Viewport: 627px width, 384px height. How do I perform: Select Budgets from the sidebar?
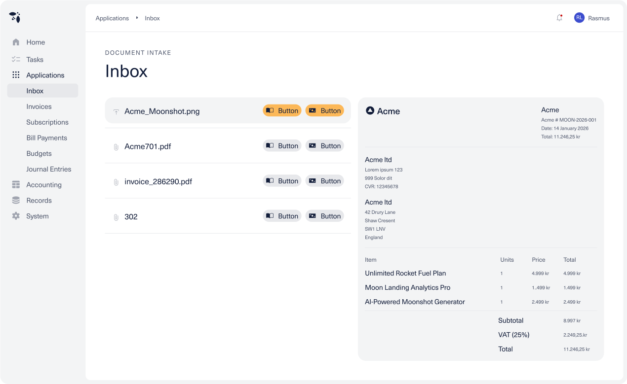point(39,154)
